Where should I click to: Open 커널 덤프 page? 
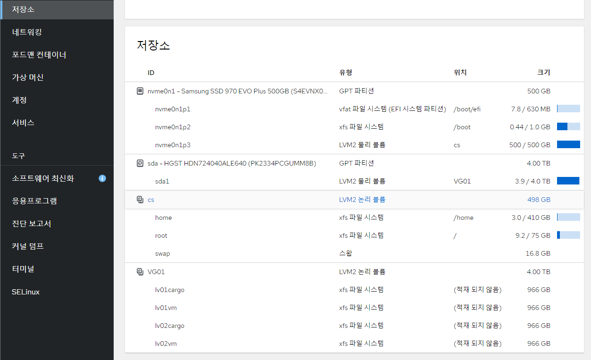[57, 246]
